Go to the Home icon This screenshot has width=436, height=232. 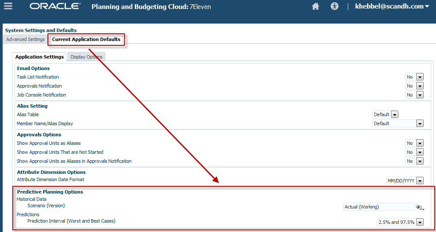pyautogui.click(x=315, y=6)
